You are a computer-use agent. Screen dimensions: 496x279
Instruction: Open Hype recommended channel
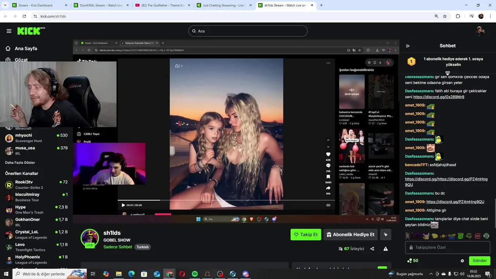tap(36, 210)
